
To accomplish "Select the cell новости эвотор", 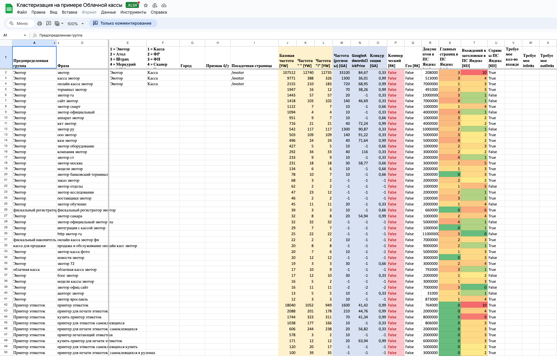I will click(82, 258).
